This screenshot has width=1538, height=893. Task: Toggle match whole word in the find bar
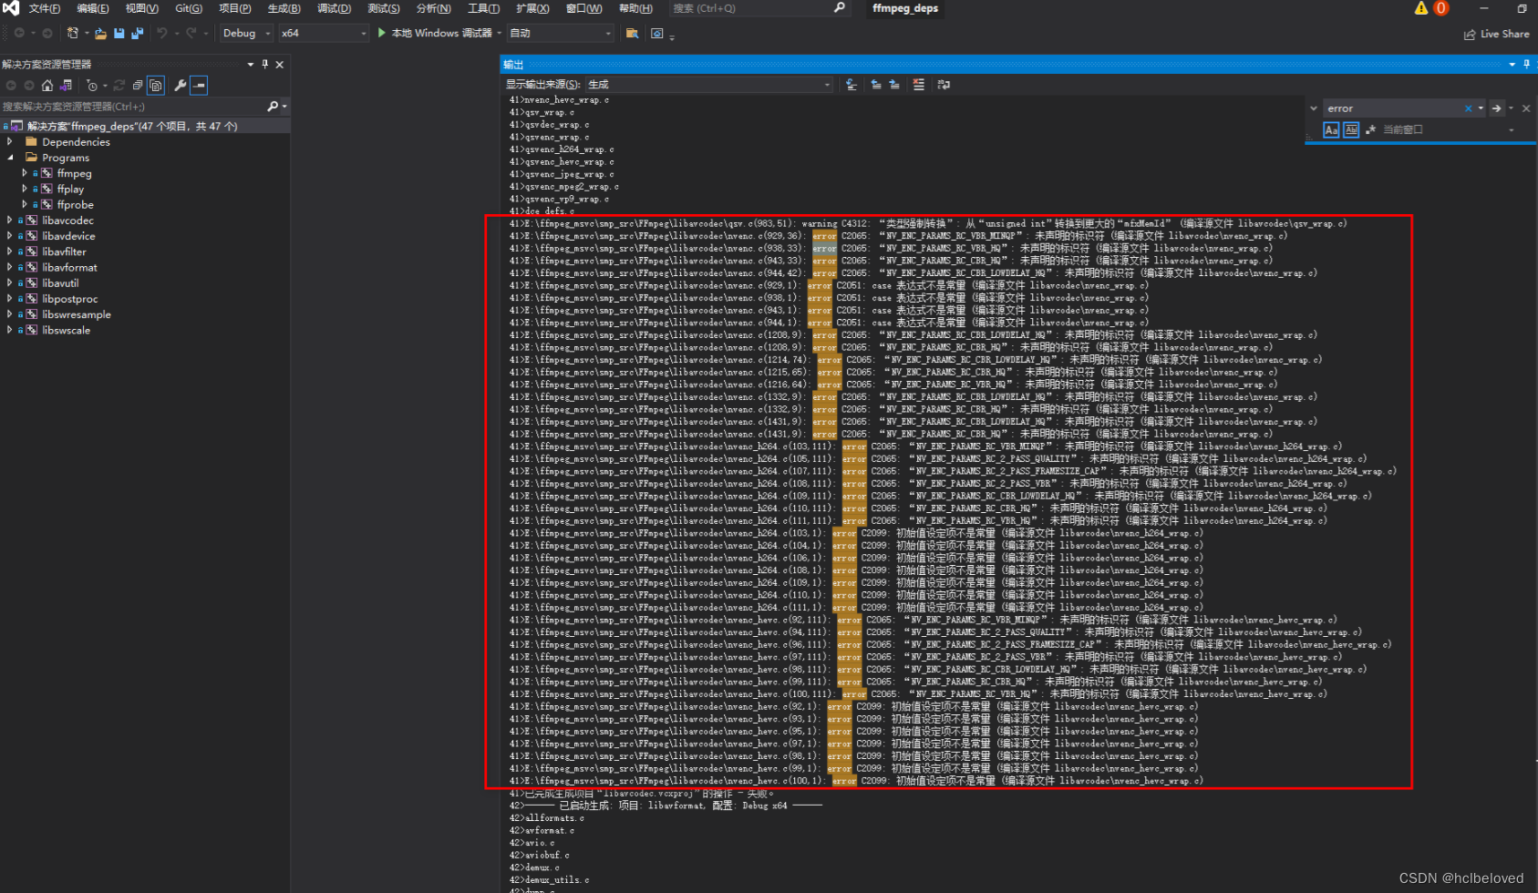pyautogui.click(x=1350, y=129)
